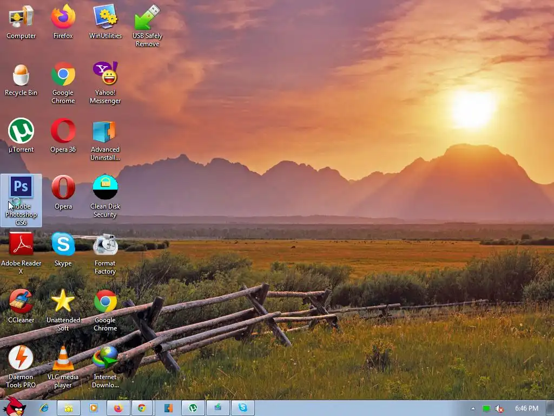Open Advanced Uninstaller from the taskbar

(x=168, y=408)
